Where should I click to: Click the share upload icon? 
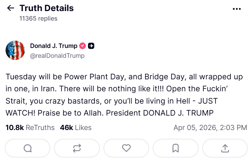pyautogui.click(x=225, y=148)
